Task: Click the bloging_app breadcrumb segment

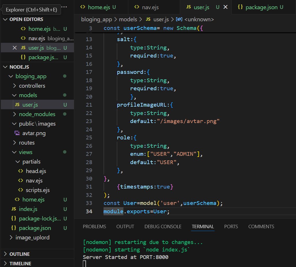Action: point(96,20)
